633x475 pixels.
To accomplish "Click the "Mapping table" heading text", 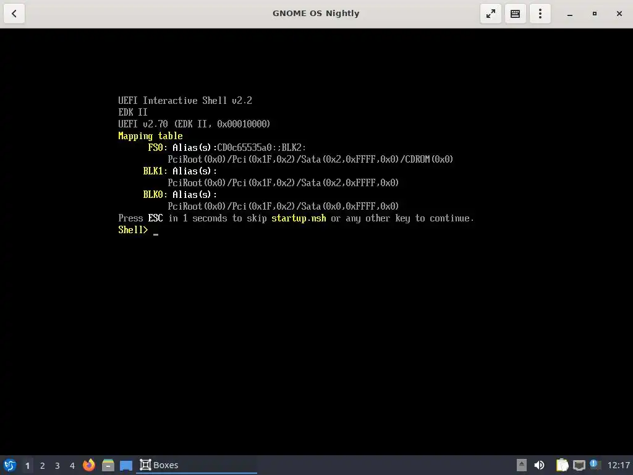I will 150,136.
